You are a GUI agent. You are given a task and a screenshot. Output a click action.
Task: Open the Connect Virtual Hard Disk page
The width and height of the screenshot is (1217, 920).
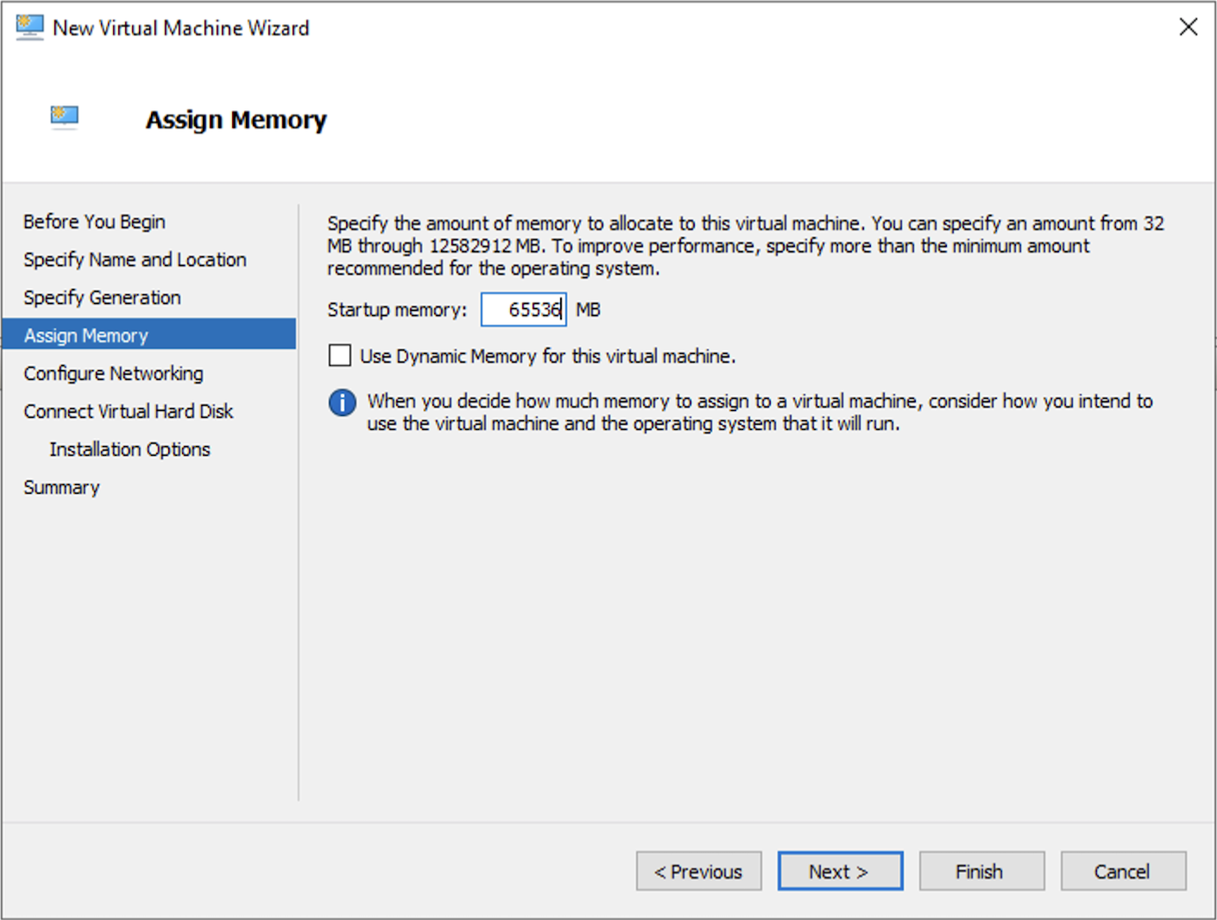pyautogui.click(x=128, y=411)
